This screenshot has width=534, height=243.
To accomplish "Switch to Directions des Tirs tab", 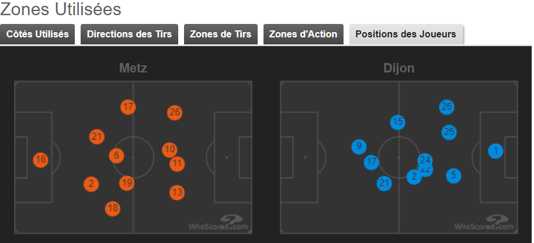I will click(x=129, y=34).
